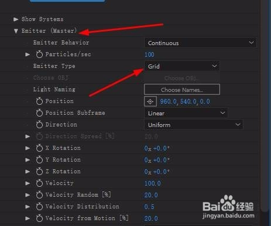Expand the Particles/sec property triangle
271x226 pixels.
click(x=28, y=54)
